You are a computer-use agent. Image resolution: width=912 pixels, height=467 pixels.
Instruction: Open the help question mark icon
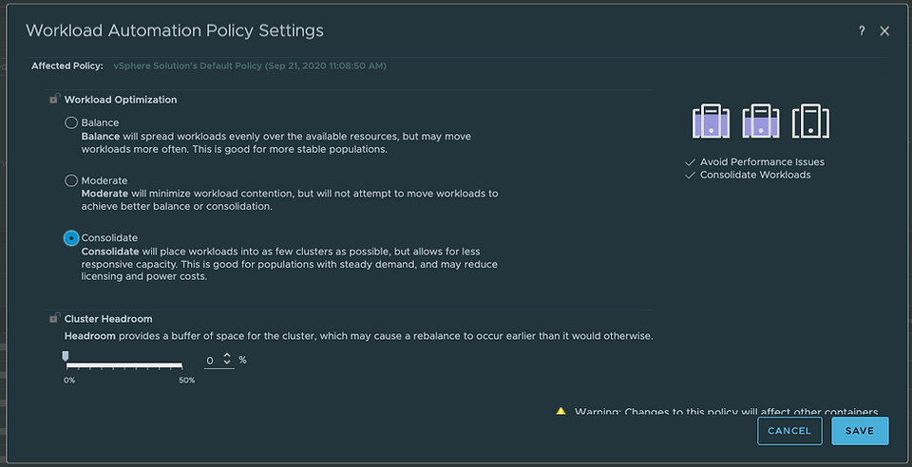[862, 30]
